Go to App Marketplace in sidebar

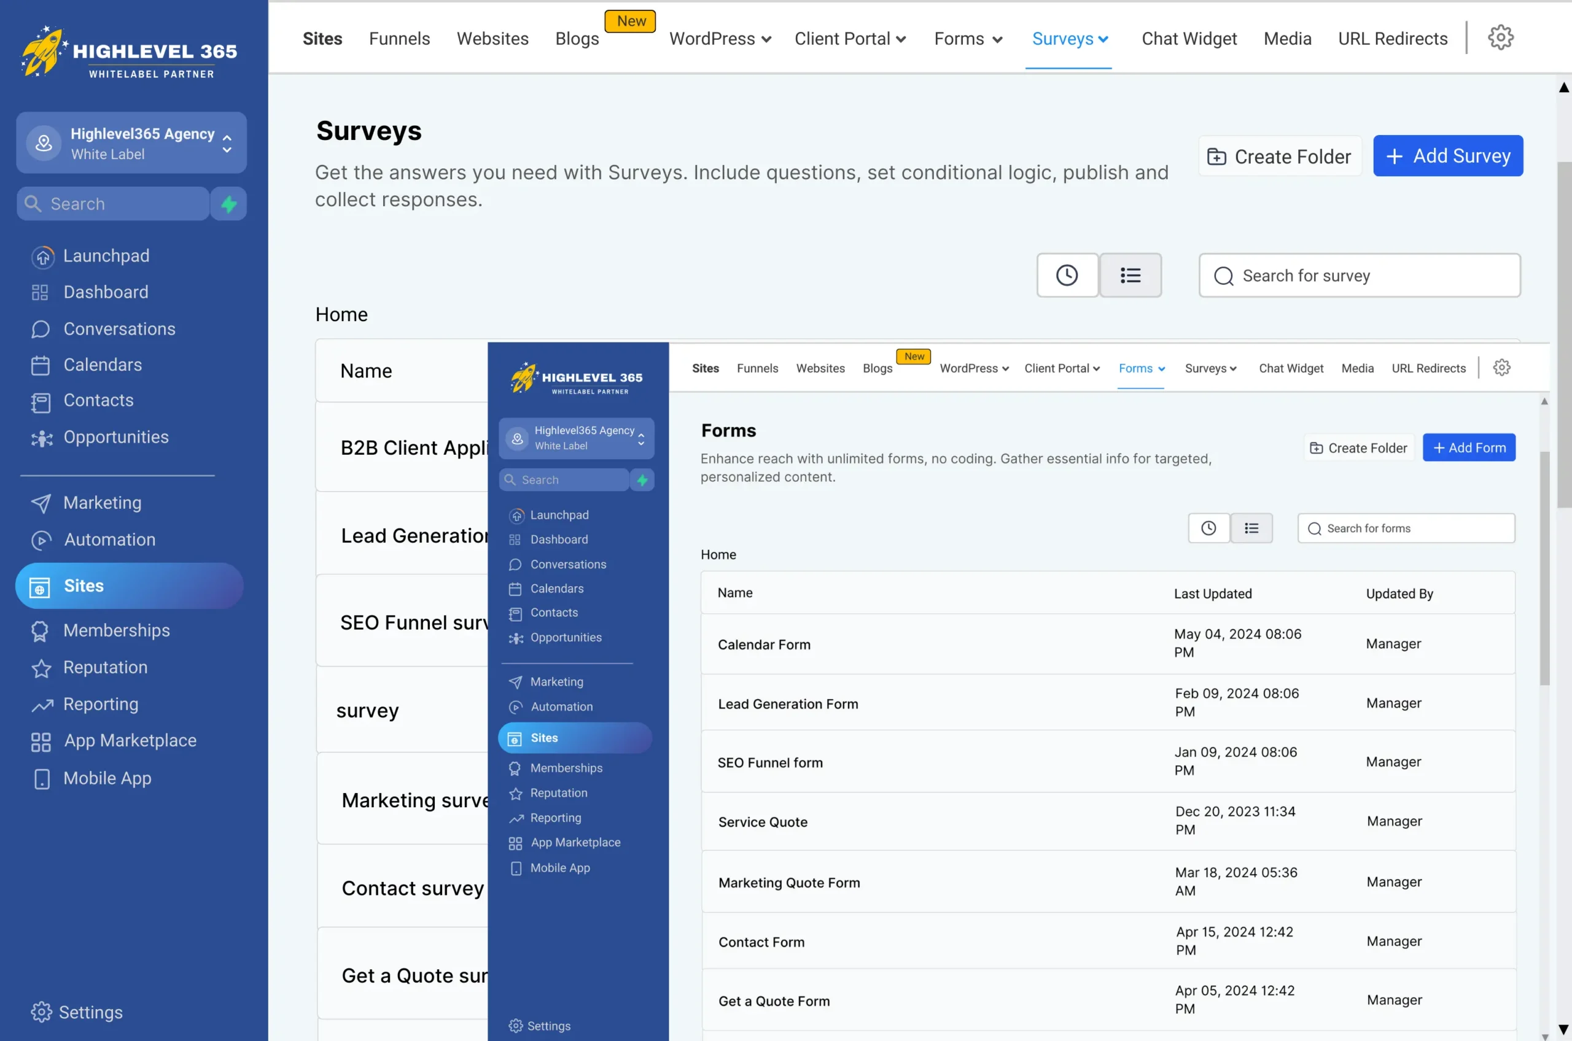click(x=130, y=740)
